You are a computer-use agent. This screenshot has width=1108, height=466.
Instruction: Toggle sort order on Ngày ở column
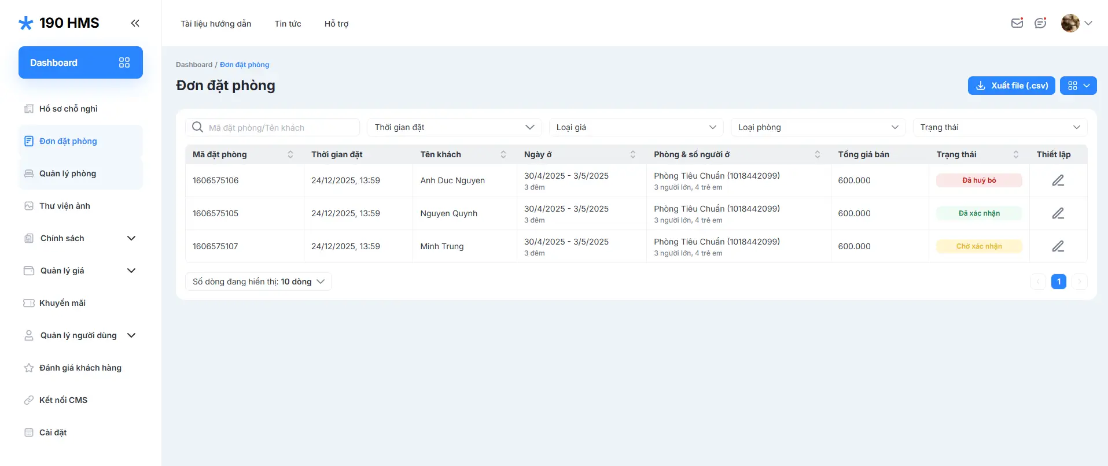pyautogui.click(x=632, y=154)
